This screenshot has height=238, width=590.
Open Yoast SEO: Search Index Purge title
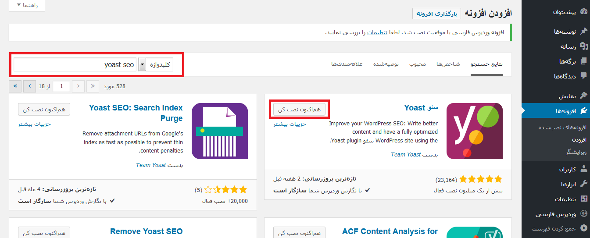(x=136, y=113)
